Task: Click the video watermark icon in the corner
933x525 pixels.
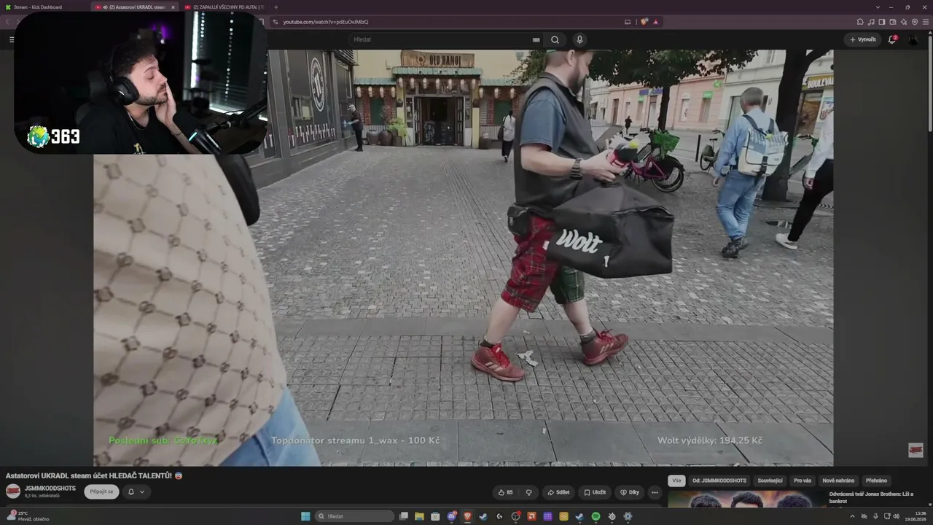Action: (916, 450)
